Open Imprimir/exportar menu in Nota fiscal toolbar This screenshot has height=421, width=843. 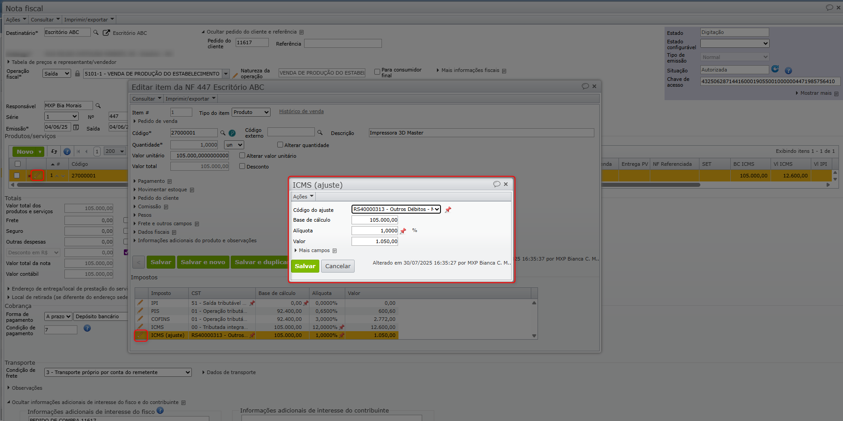tap(89, 20)
